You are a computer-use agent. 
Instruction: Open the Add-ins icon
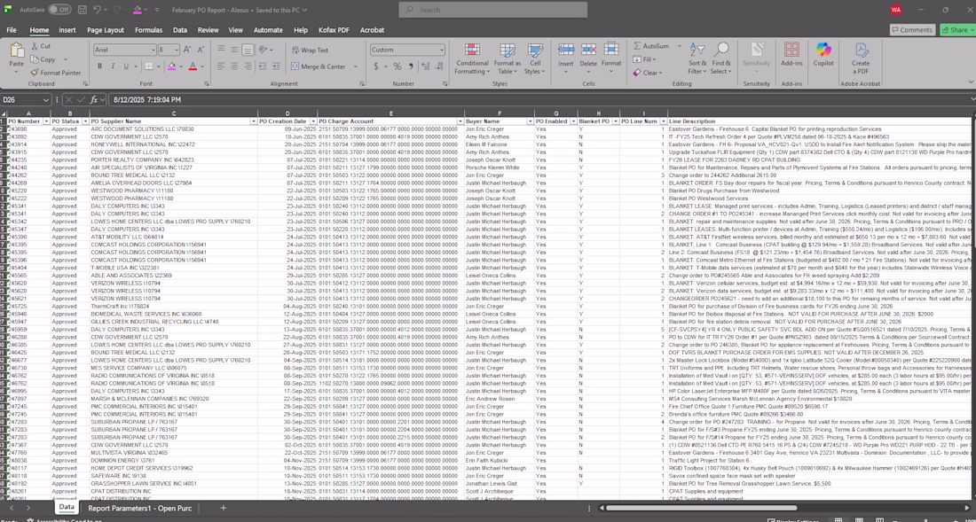[791, 51]
